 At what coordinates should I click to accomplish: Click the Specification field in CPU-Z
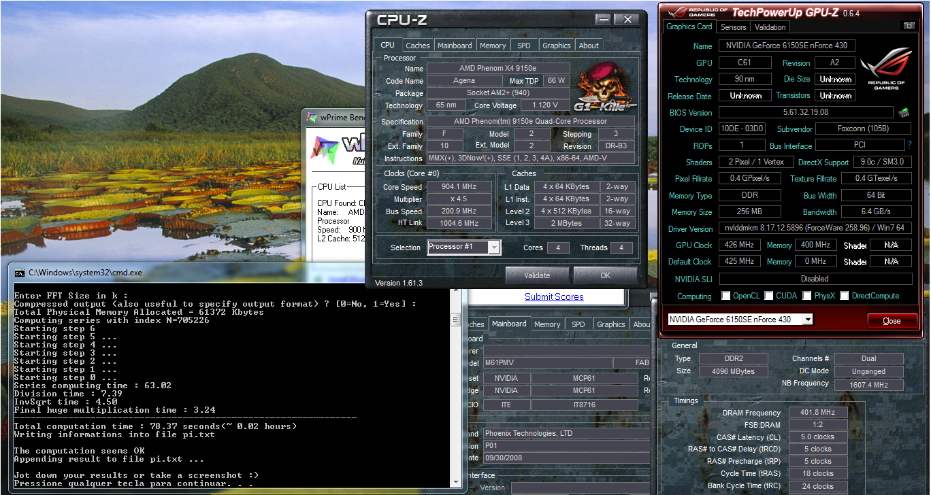click(x=531, y=121)
